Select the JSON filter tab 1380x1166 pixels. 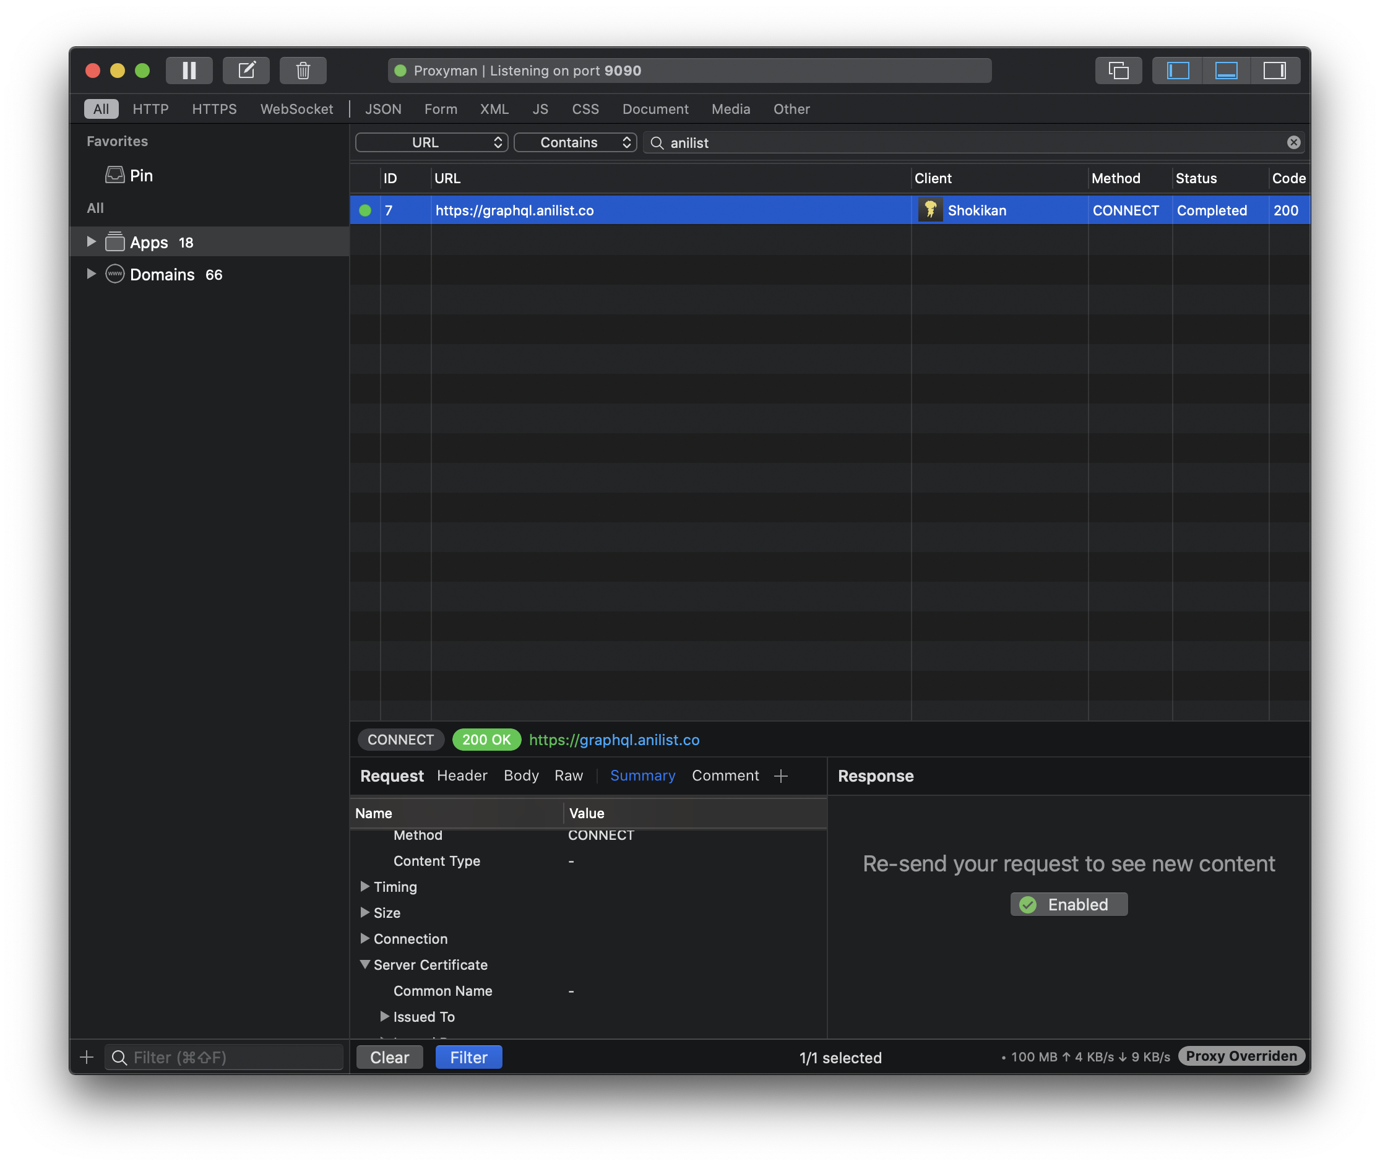tap(382, 108)
